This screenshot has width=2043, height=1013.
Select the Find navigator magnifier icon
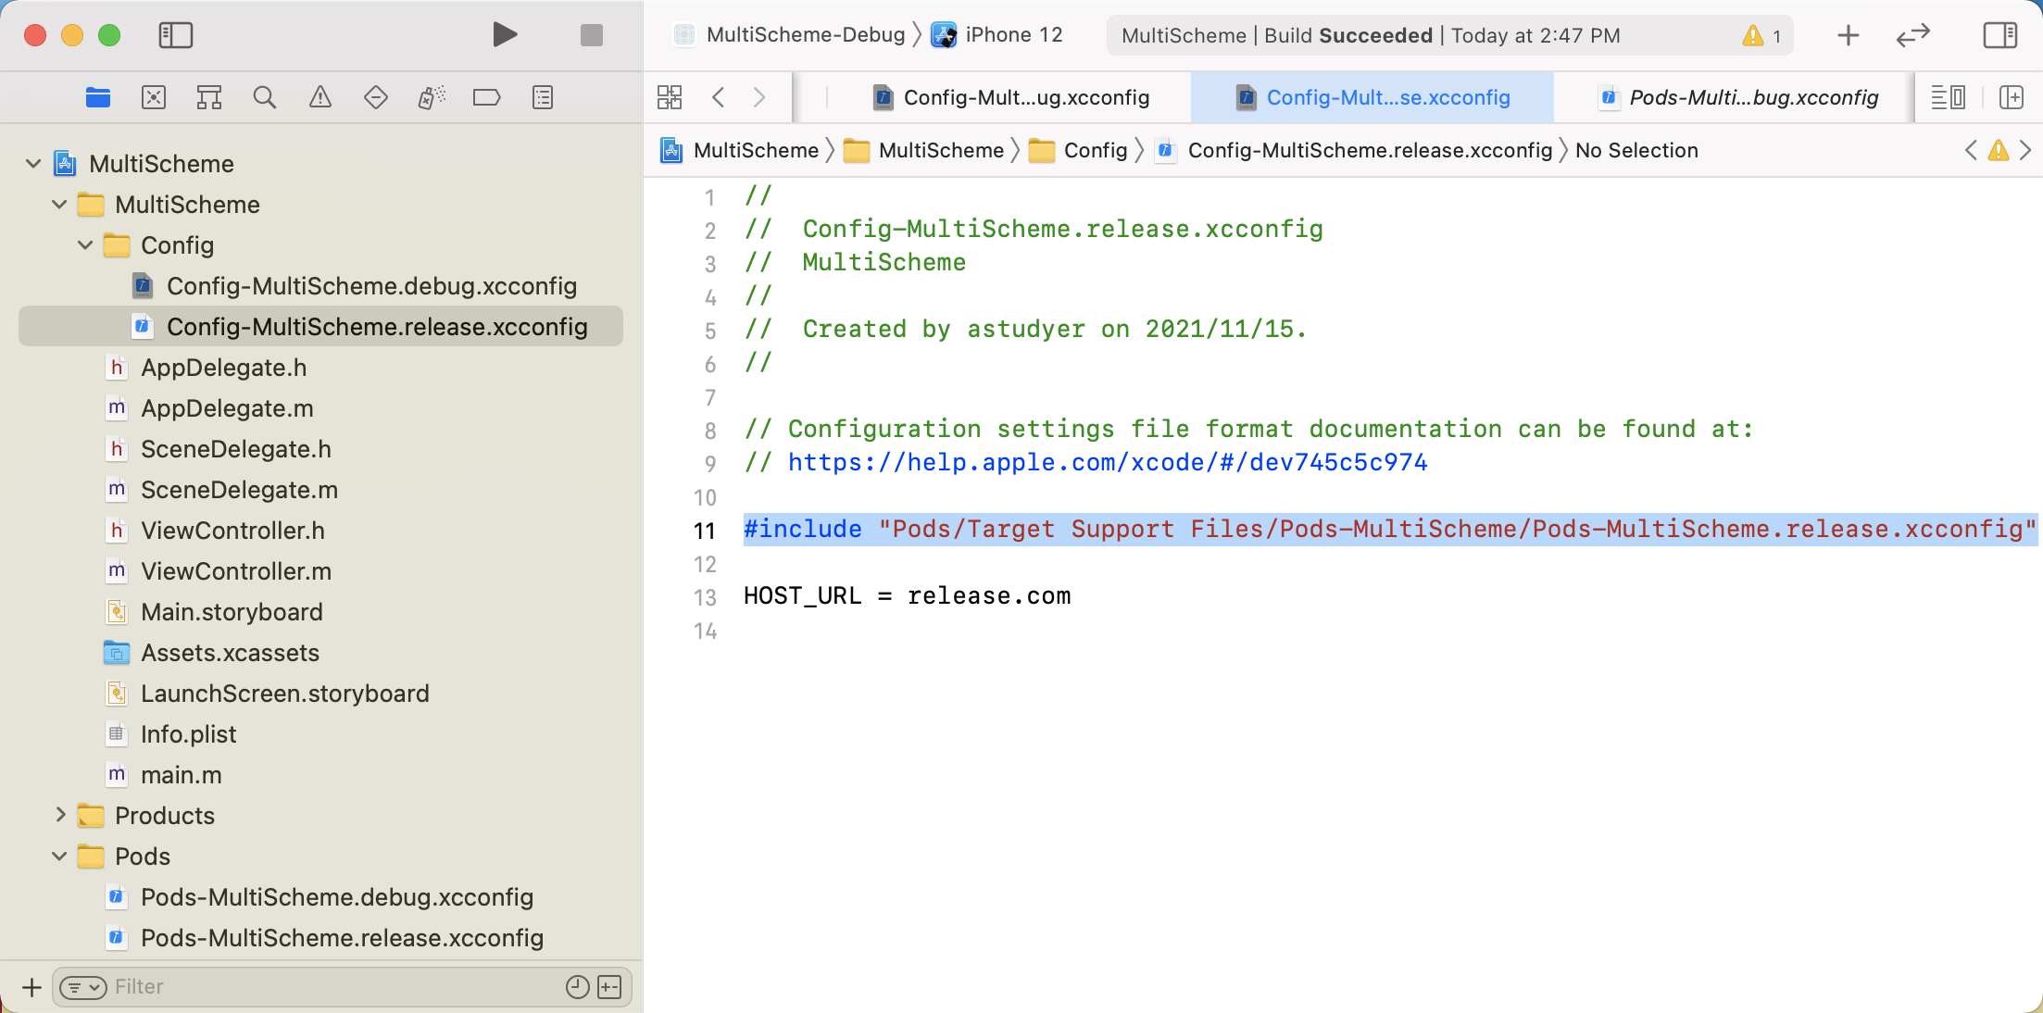265,97
